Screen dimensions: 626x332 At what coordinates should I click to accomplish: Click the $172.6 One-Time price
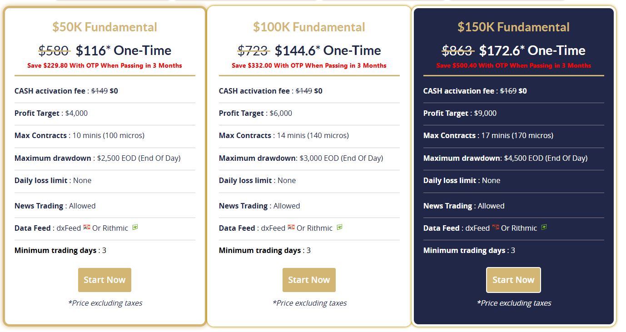point(532,50)
